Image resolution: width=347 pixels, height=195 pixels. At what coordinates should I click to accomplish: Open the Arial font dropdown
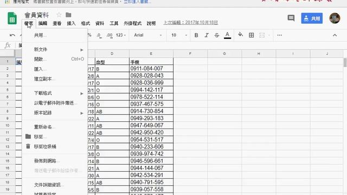click(148, 35)
